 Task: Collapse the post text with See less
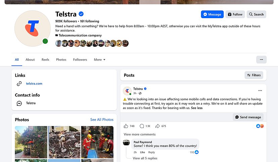tap(197, 108)
